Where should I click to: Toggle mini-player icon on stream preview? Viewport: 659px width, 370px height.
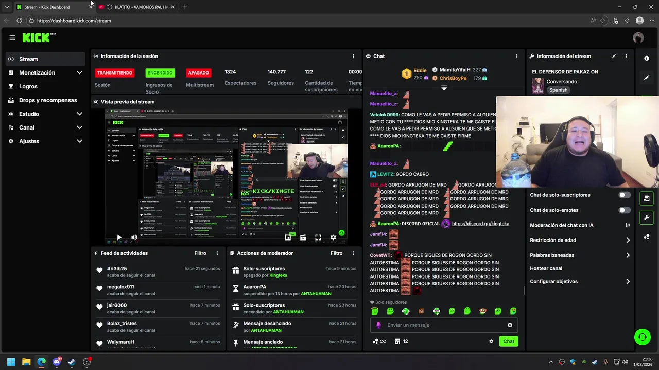point(288,237)
